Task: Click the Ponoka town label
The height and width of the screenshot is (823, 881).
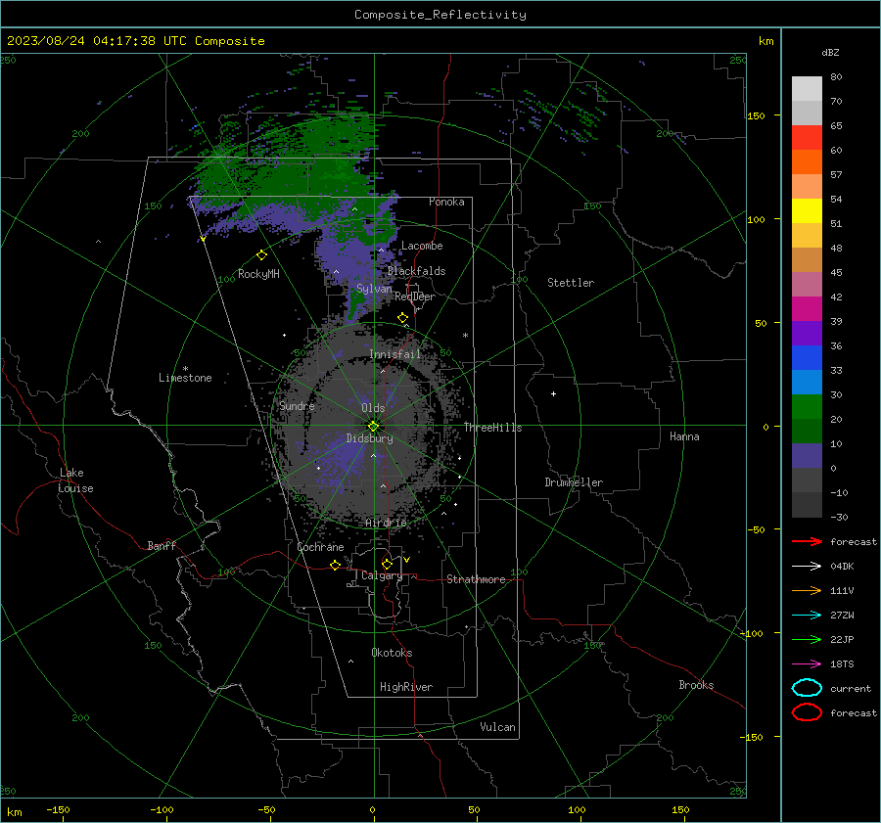Action: [x=446, y=202]
